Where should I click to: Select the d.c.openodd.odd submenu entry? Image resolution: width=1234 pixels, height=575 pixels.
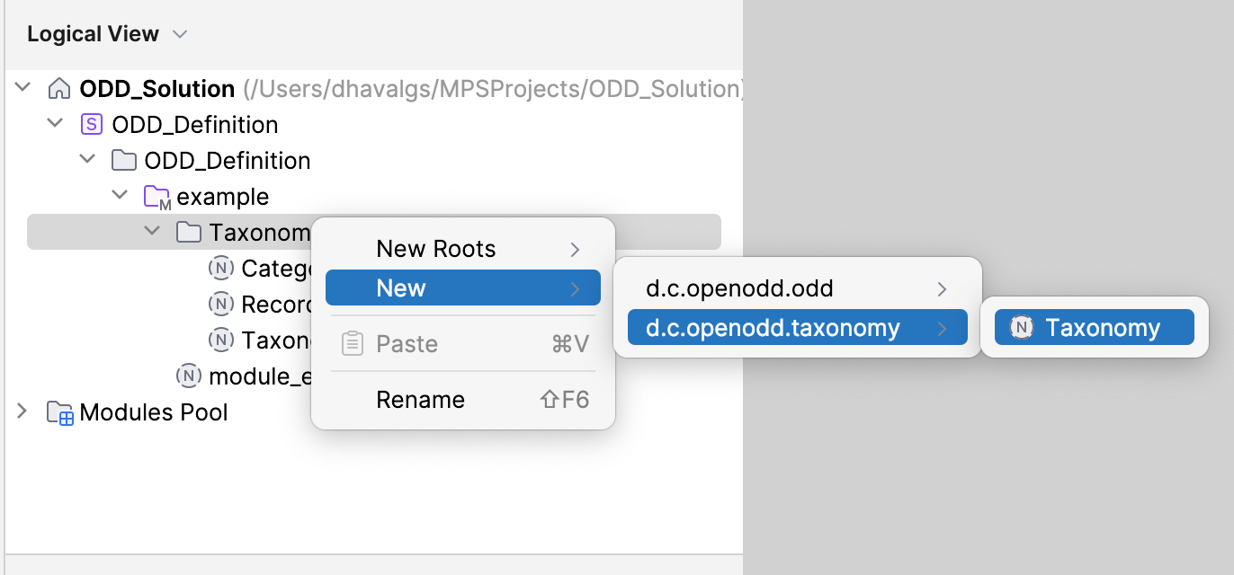point(739,288)
